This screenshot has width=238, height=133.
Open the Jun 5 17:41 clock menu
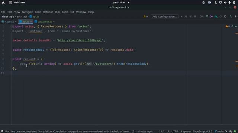(119, 3)
